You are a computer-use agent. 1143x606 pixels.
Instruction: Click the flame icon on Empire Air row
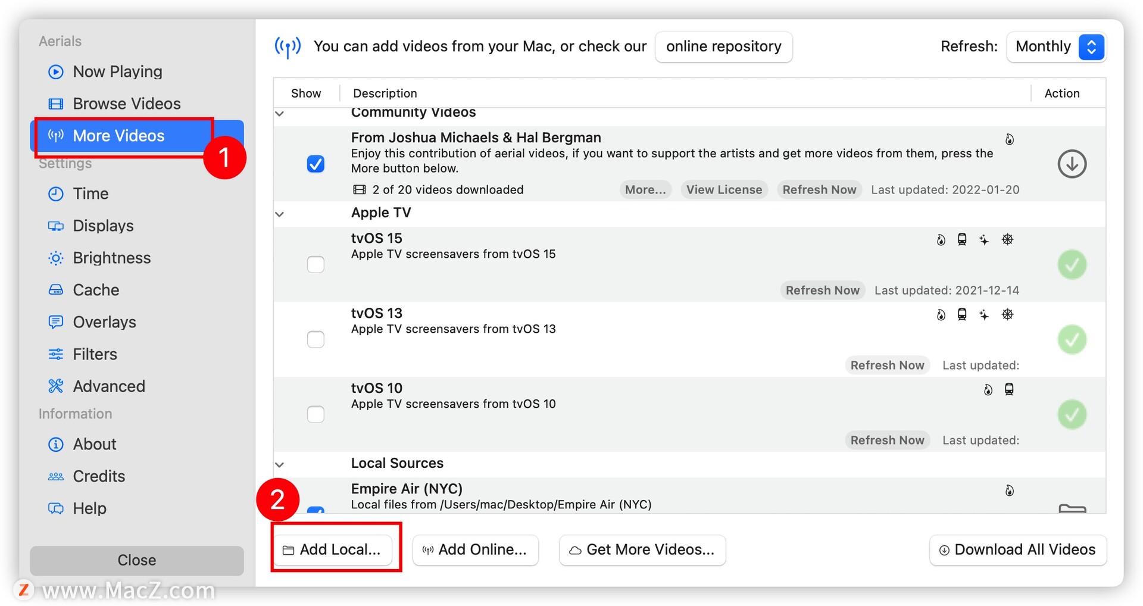click(x=1010, y=491)
